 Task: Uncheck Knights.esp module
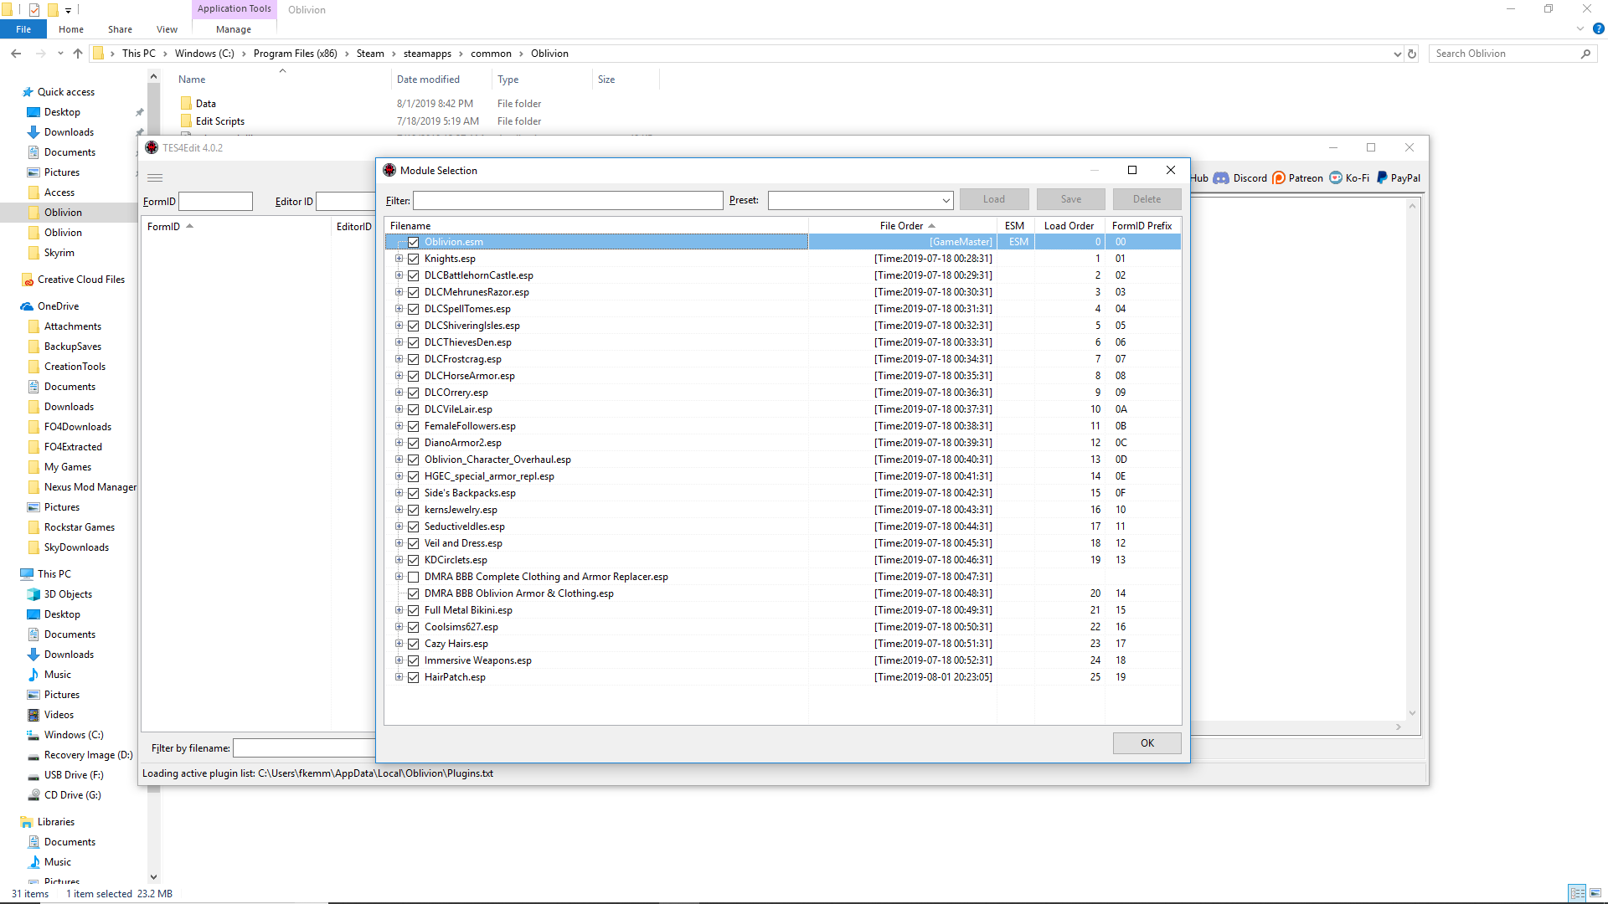(x=413, y=259)
